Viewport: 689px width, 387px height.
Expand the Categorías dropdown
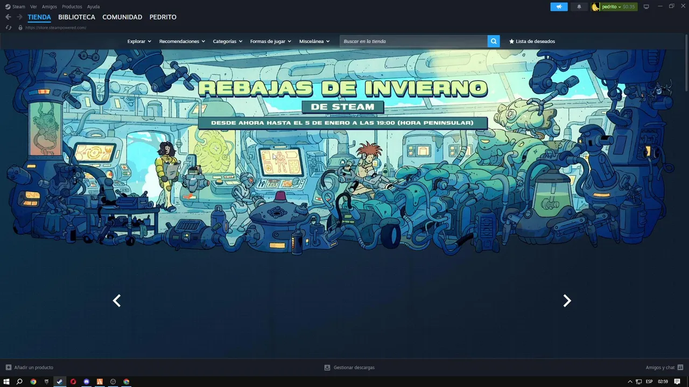227,41
